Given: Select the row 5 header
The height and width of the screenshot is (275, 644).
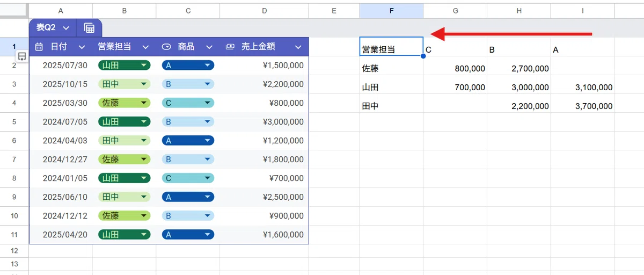Looking at the screenshot, I should [x=14, y=122].
